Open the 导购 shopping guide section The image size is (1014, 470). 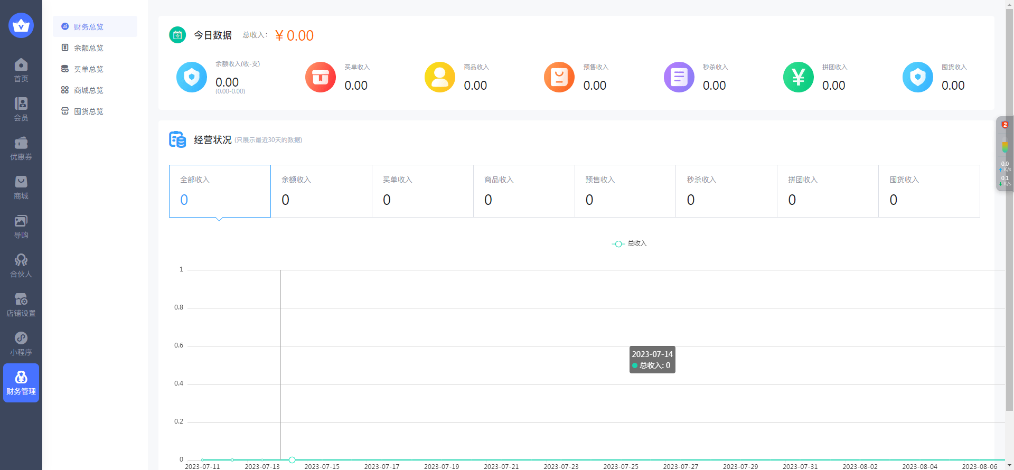(x=21, y=227)
